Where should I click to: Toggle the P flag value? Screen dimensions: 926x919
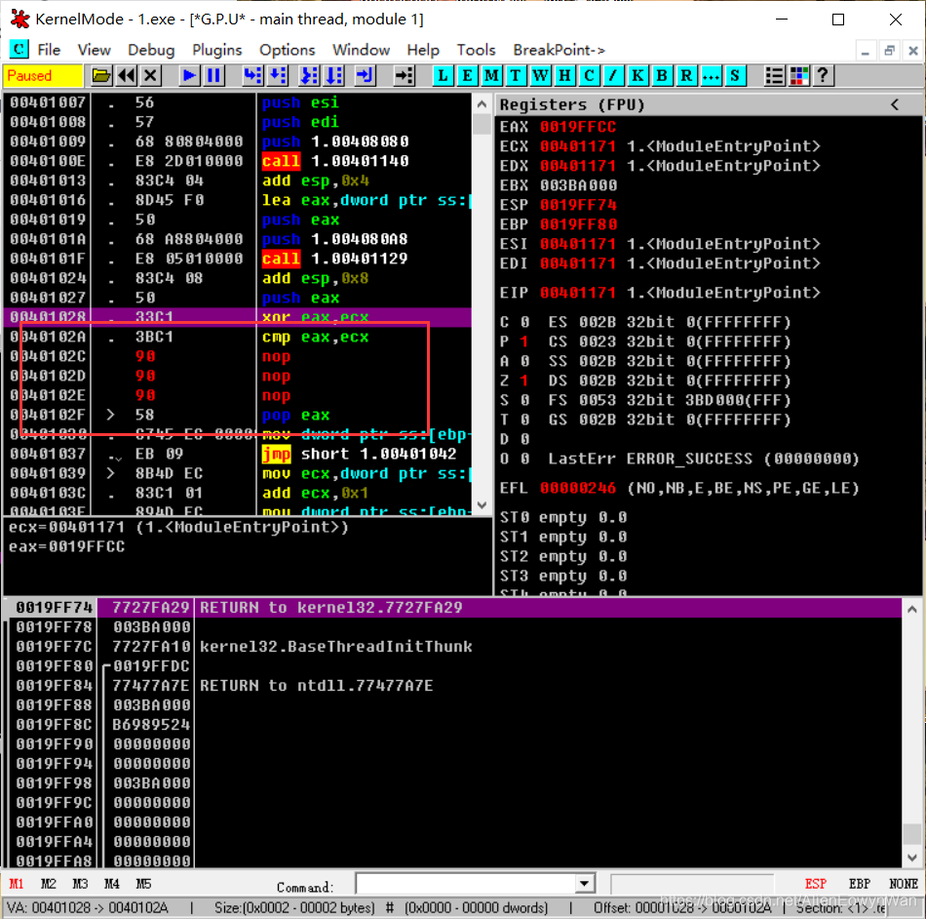[524, 342]
